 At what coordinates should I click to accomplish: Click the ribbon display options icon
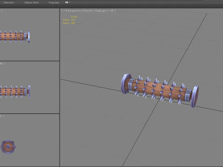coord(67,2)
